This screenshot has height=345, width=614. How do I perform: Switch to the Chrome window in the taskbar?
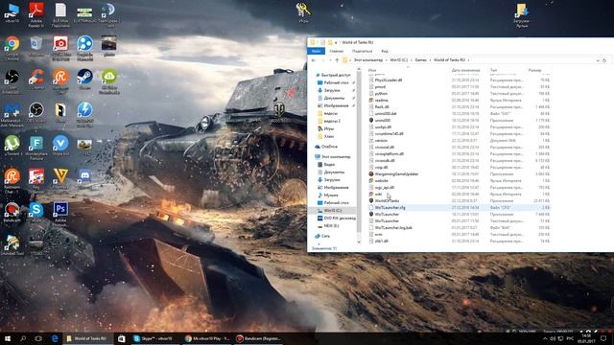coord(206,338)
